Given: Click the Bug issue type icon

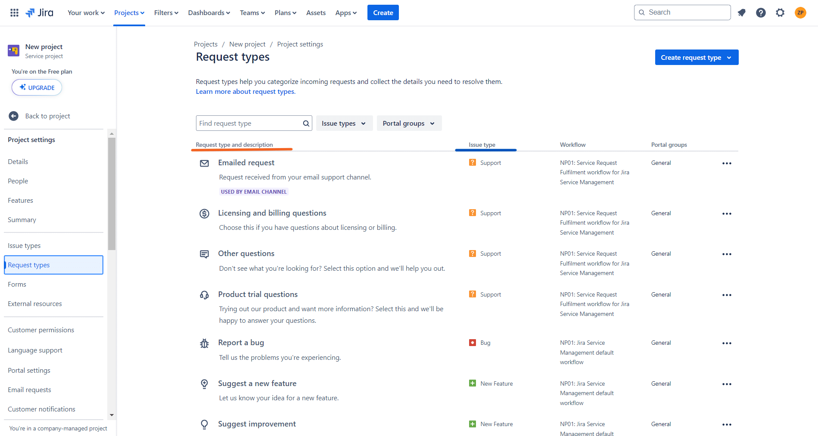Looking at the screenshot, I should pyautogui.click(x=473, y=343).
